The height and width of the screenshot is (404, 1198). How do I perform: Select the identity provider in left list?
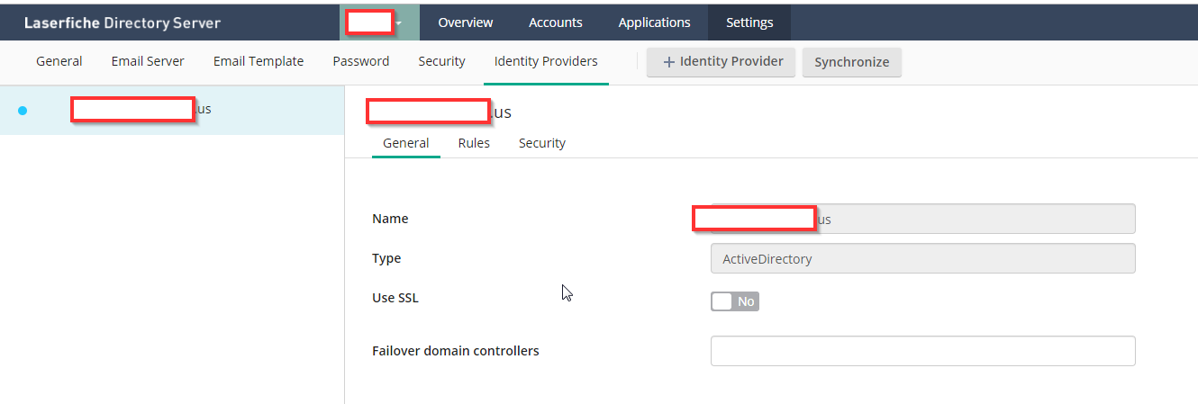(x=171, y=110)
